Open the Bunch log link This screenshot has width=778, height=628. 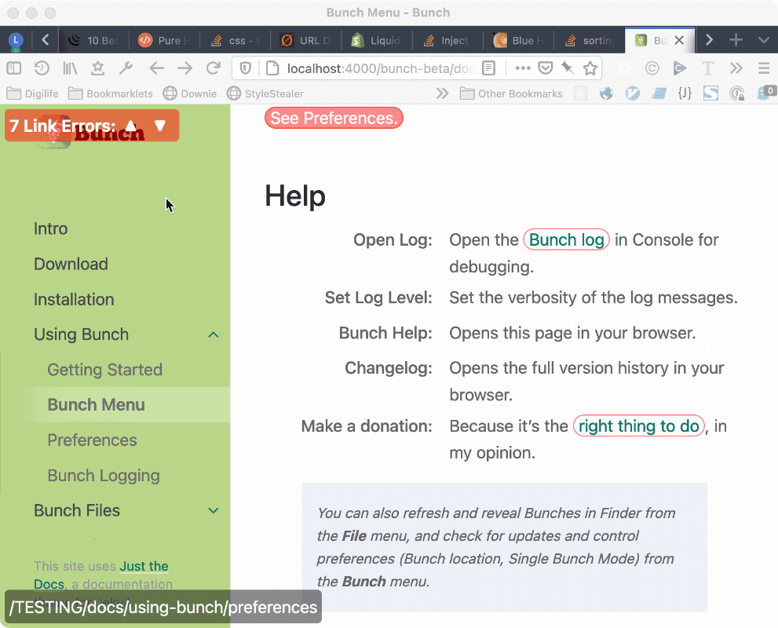(x=566, y=240)
